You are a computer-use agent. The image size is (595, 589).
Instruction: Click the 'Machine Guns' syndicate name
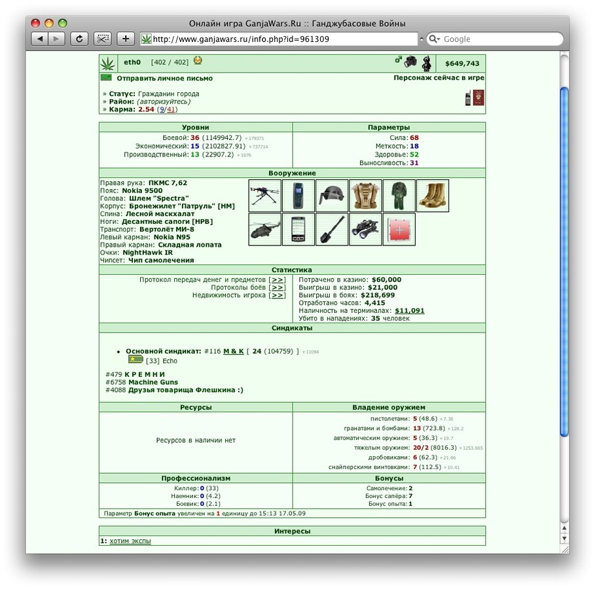point(153,382)
